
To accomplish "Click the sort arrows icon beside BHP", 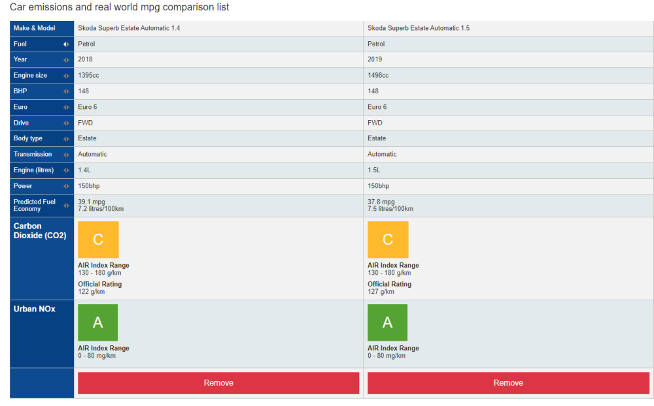I will tap(66, 91).
